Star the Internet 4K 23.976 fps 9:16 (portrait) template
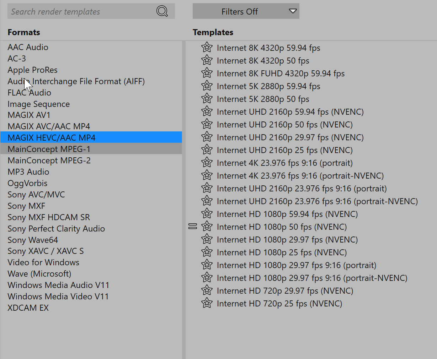 click(x=207, y=163)
